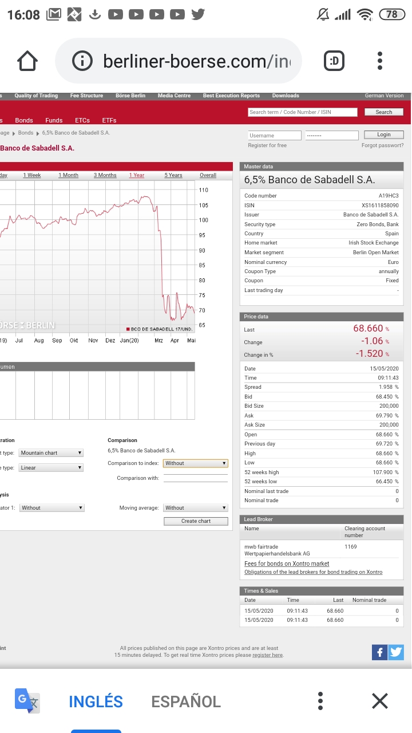Open the Funds navigation tab
Screen dimensions: 412x733
click(x=54, y=120)
